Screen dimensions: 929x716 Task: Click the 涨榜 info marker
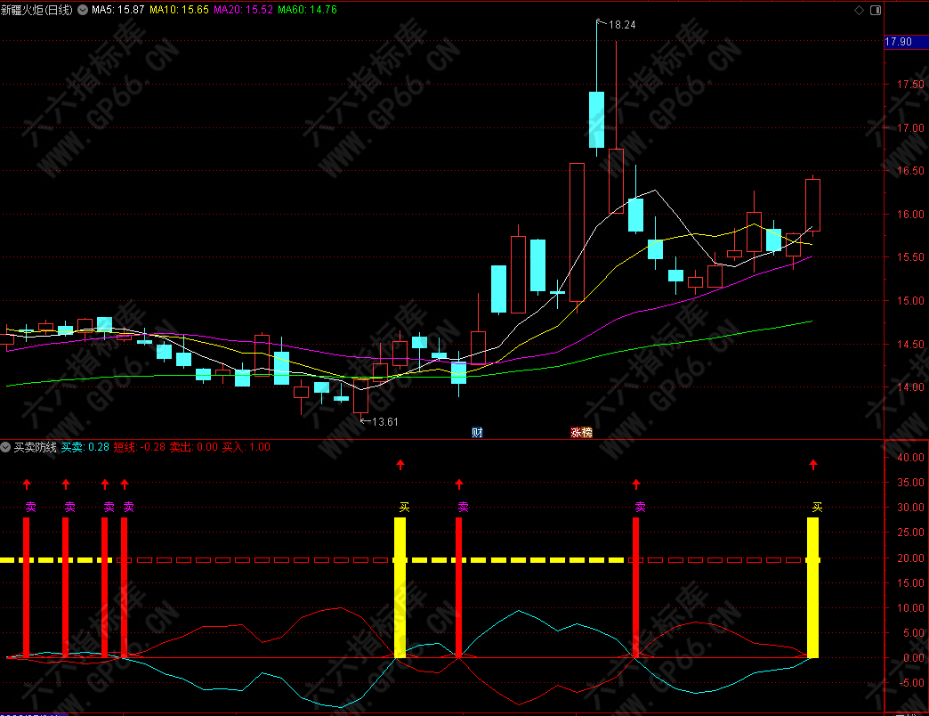pos(581,432)
